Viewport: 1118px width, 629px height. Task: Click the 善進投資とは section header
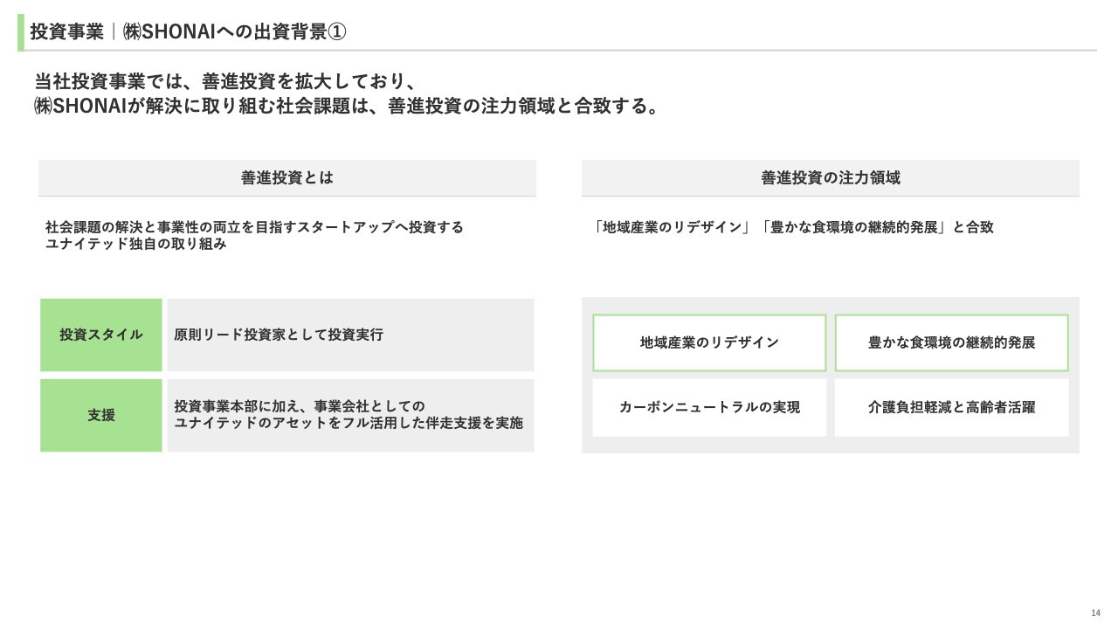click(286, 178)
